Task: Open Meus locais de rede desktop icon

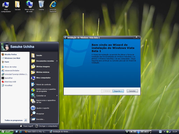Action: (29, 7)
